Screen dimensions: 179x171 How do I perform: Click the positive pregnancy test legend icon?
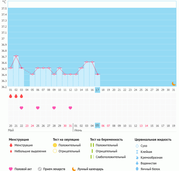click(x=92, y=145)
